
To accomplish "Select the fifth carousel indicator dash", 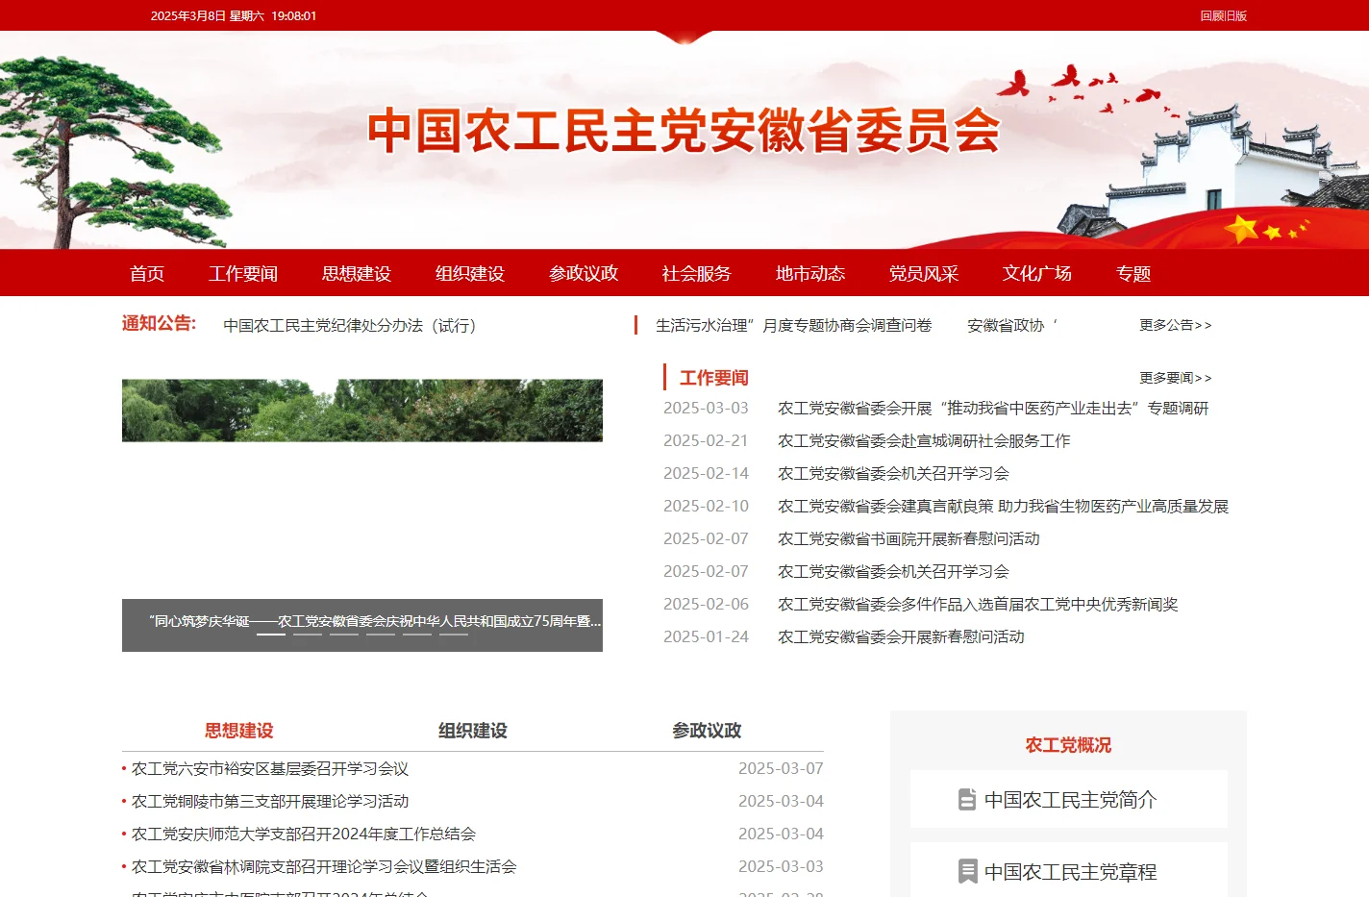I will (417, 635).
